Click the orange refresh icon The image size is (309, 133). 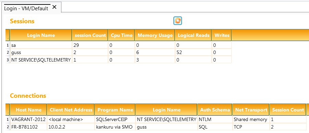pyautogui.click(x=178, y=21)
